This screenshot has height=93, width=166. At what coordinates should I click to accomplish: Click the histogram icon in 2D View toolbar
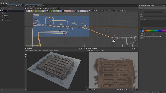point(103,51)
